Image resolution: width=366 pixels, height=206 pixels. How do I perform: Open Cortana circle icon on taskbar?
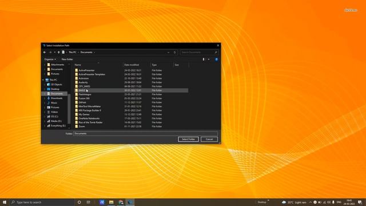79,202
